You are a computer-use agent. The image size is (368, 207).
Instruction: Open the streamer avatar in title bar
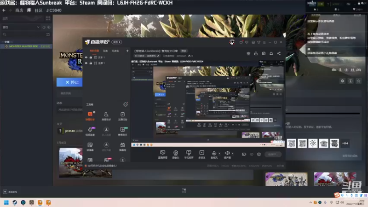tap(232, 42)
